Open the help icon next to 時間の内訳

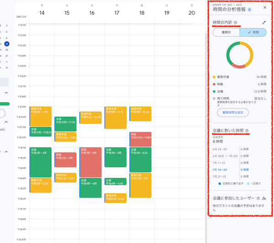click(235, 22)
